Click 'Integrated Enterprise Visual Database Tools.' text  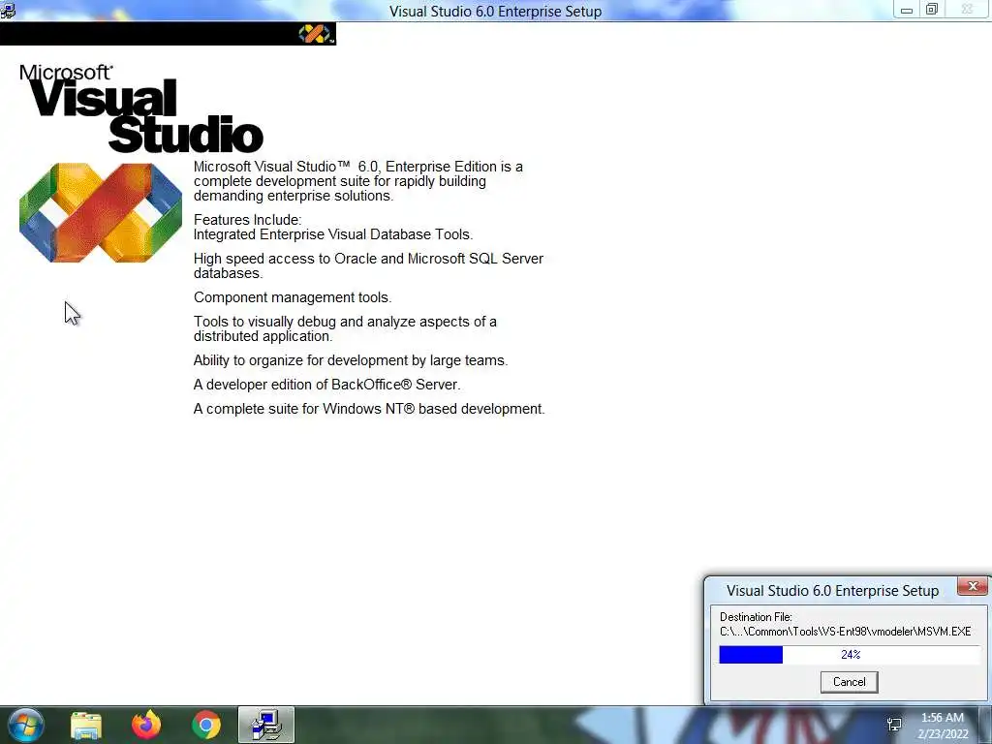coord(333,234)
